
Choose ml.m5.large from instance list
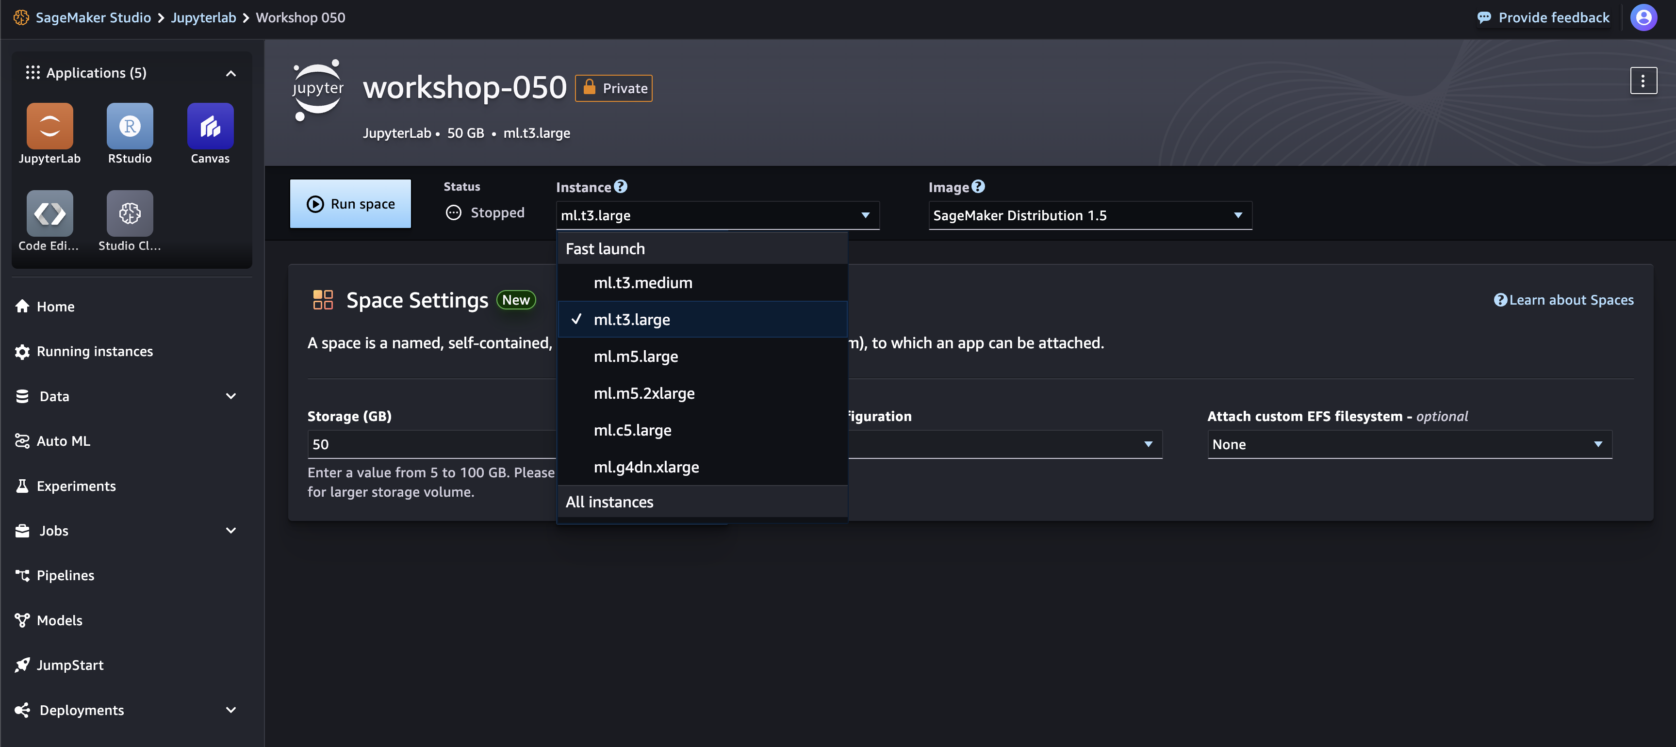click(x=702, y=356)
